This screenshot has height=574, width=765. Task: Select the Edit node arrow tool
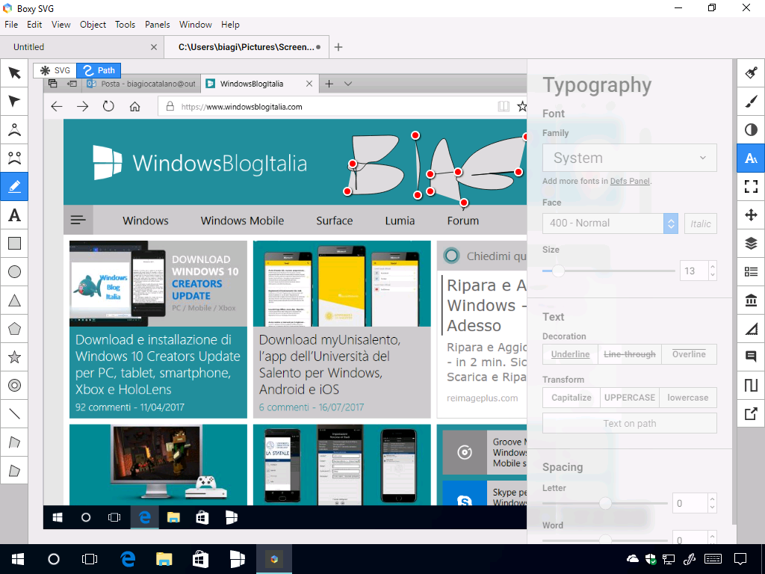pos(14,102)
